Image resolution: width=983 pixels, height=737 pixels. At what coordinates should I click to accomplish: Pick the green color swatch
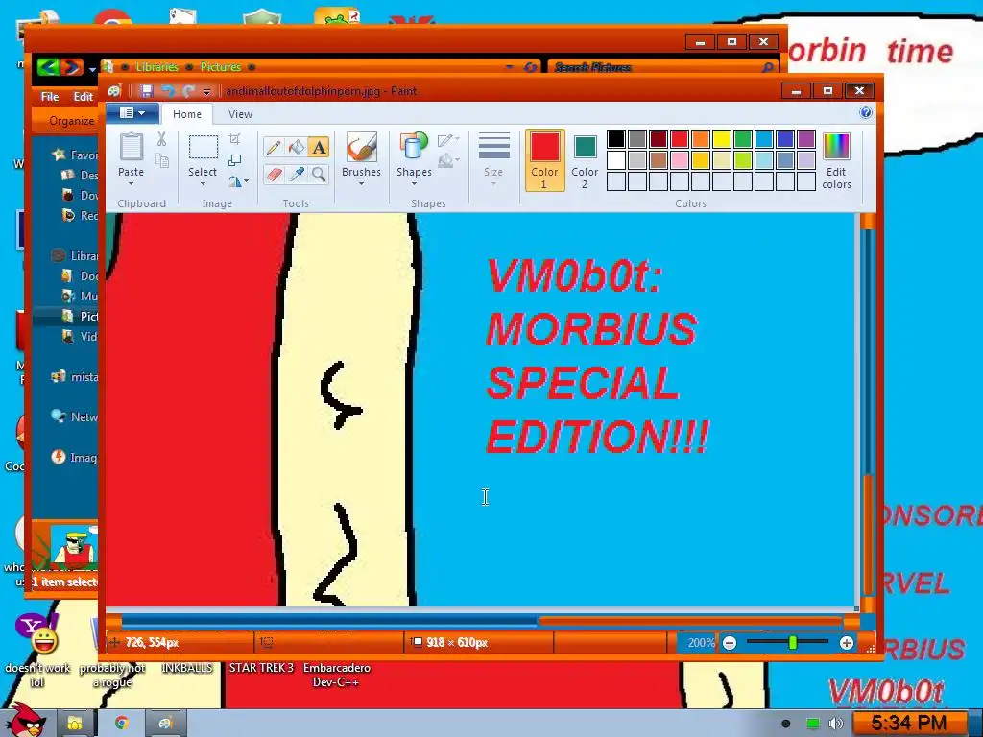743,139
